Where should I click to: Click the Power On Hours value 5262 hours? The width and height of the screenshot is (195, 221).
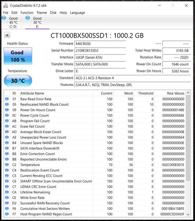coord(176,71)
